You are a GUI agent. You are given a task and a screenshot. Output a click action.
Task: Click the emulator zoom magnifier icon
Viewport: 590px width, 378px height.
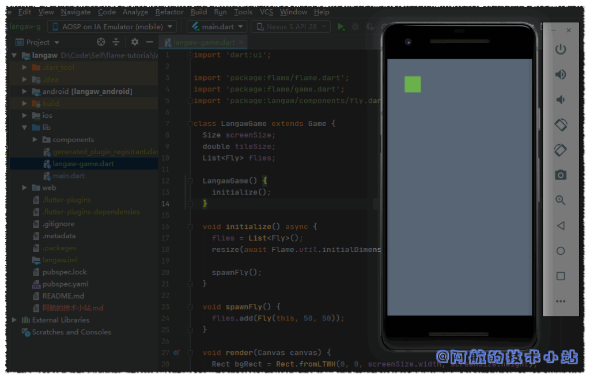pyautogui.click(x=560, y=200)
